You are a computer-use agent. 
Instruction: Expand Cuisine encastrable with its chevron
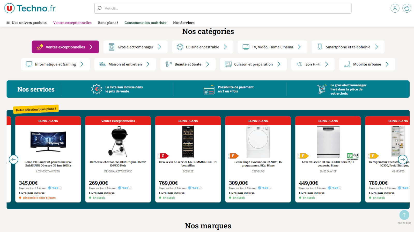[225, 47]
